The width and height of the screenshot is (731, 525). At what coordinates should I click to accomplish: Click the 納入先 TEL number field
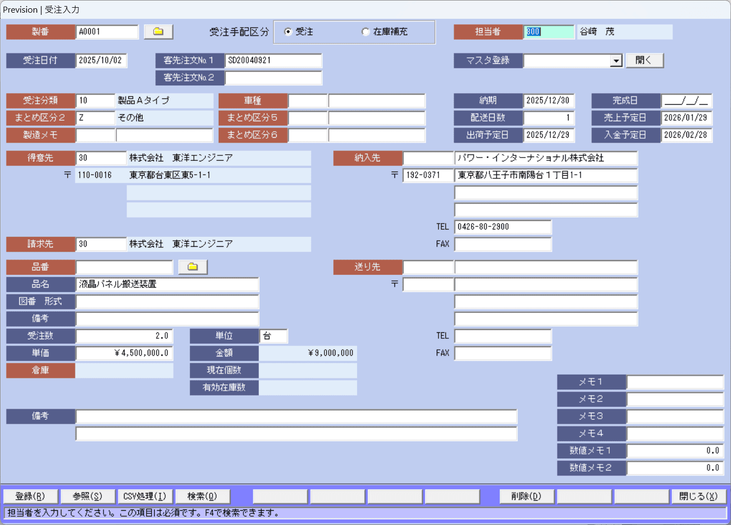[x=502, y=227]
